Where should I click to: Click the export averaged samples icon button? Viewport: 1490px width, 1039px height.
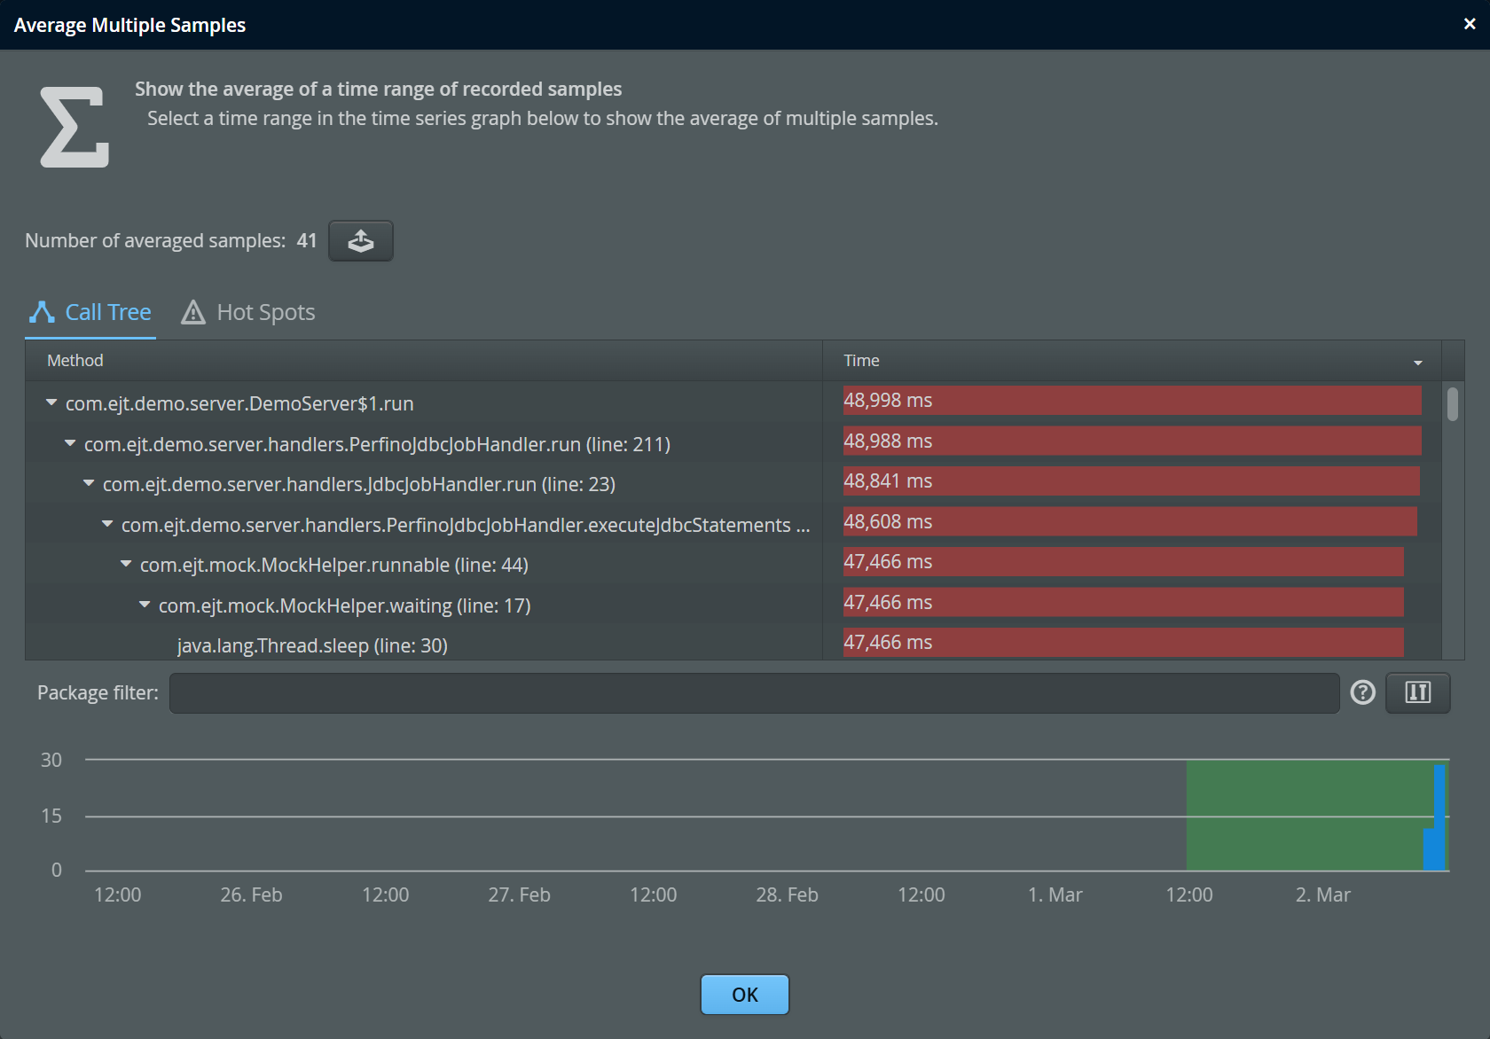pos(360,241)
